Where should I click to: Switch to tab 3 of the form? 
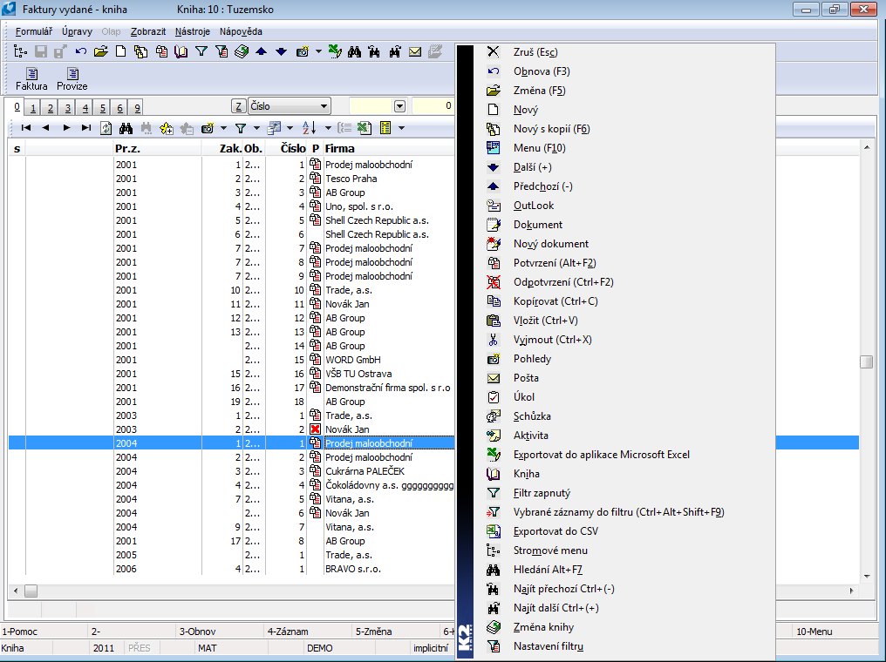tap(65, 108)
